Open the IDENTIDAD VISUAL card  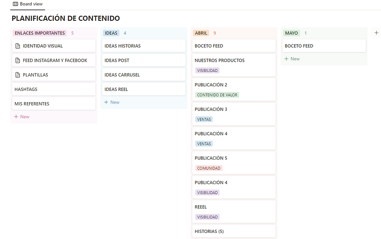[54, 46]
